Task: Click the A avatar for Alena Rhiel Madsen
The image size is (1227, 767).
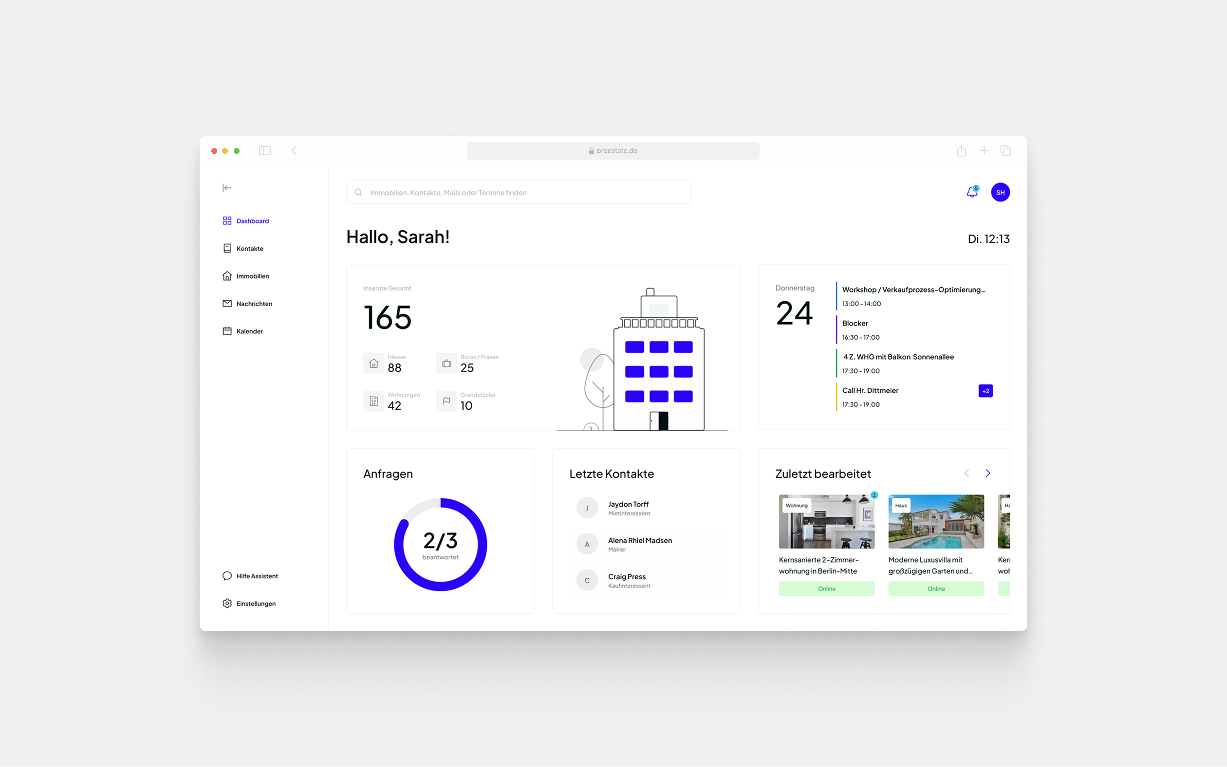Action: click(x=587, y=544)
